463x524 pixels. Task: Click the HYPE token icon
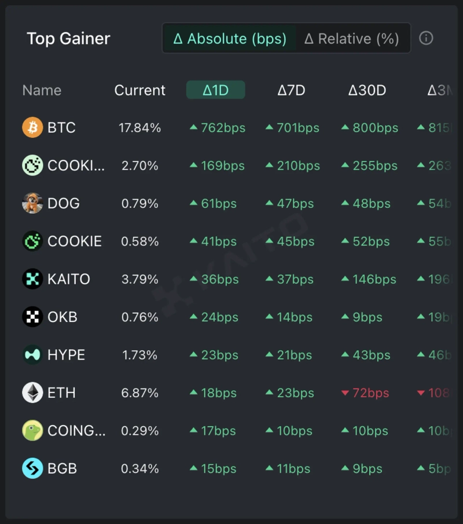(32, 355)
